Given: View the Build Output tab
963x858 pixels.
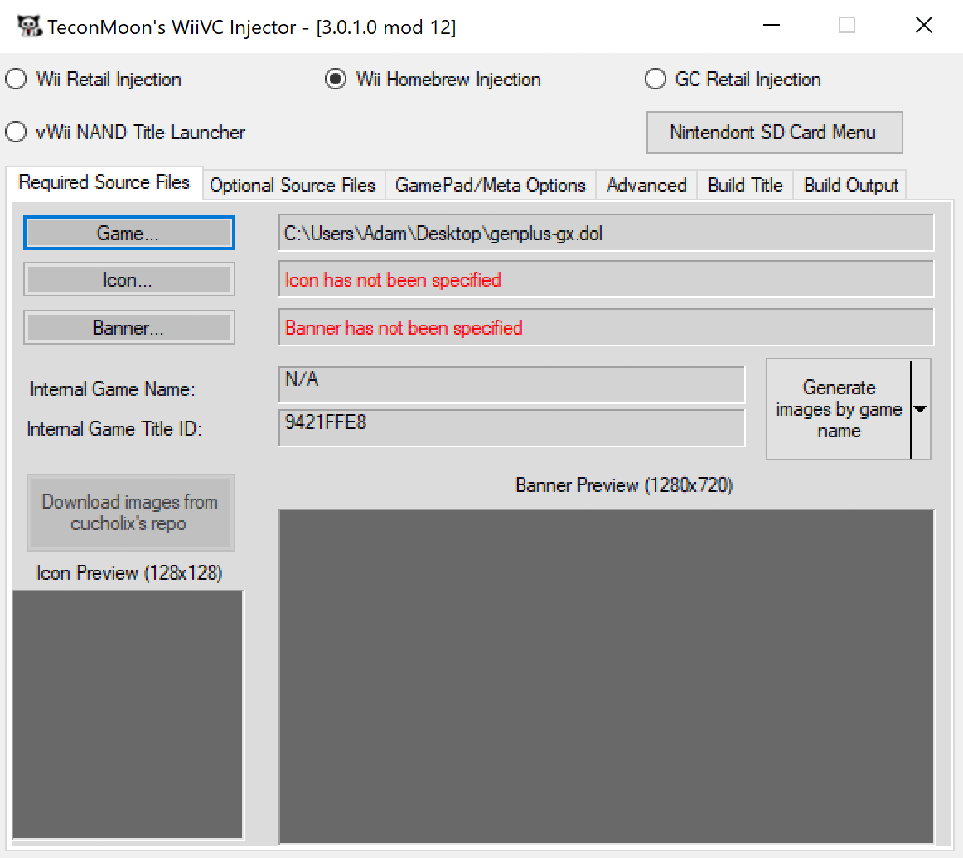Looking at the screenshot, I should pos(850,186).
